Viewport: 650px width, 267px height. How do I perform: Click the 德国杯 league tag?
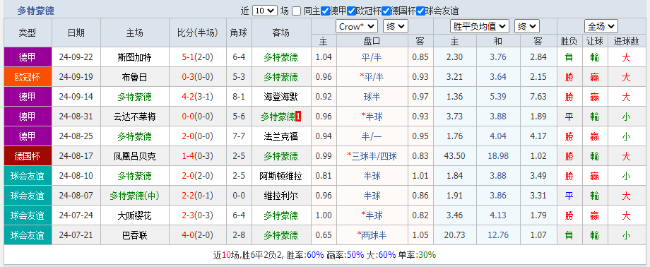[x=28, y=156]
